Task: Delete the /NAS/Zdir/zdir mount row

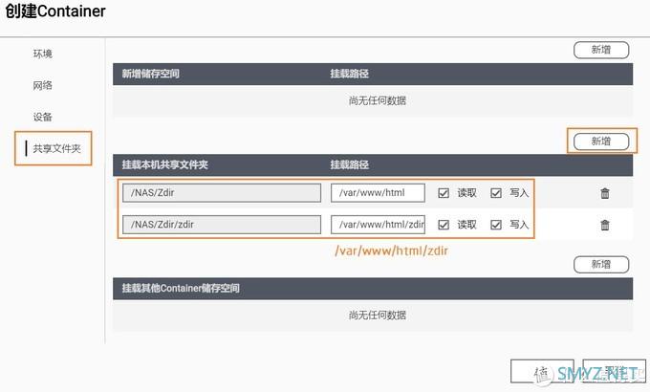Action: coord(605,225)
